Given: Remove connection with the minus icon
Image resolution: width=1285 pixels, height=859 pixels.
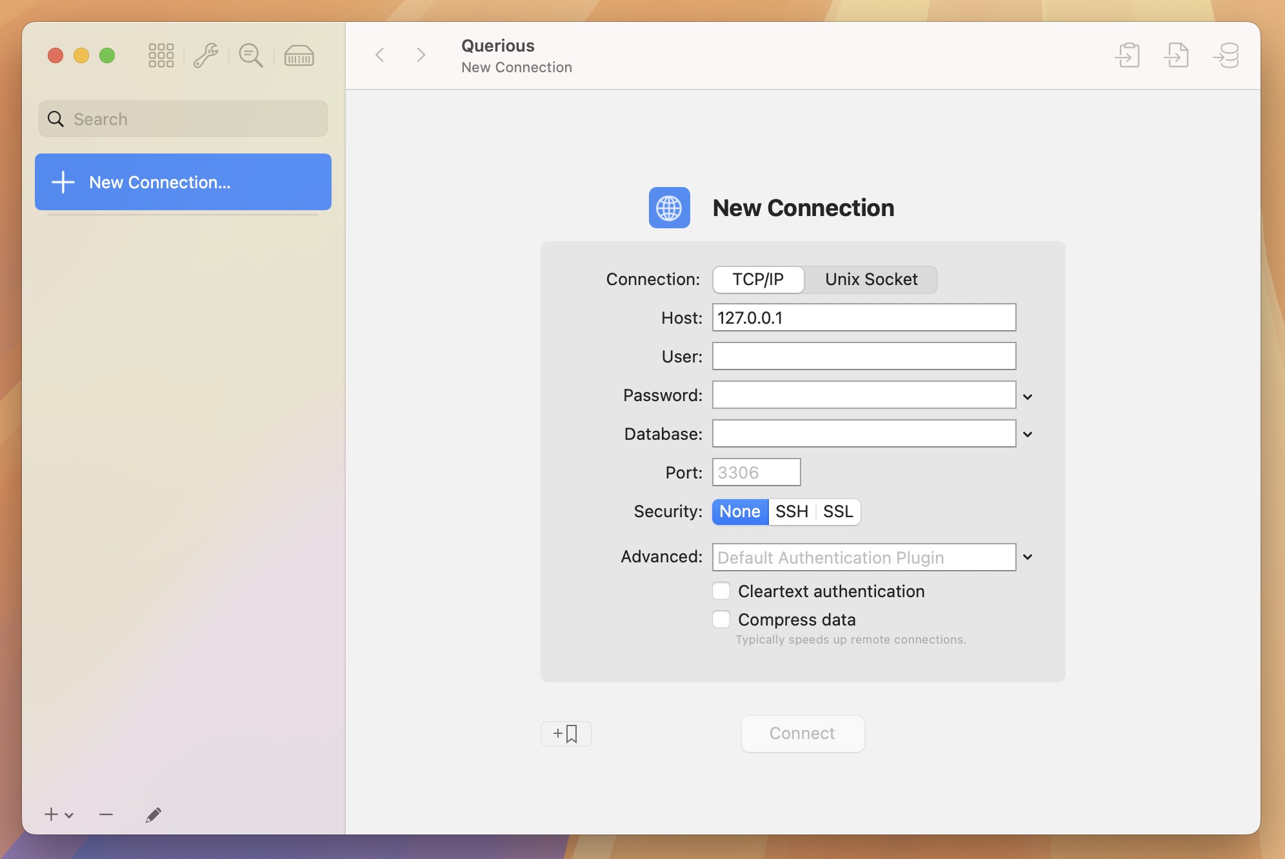Looking at the screenshot, I should point(106,815).
